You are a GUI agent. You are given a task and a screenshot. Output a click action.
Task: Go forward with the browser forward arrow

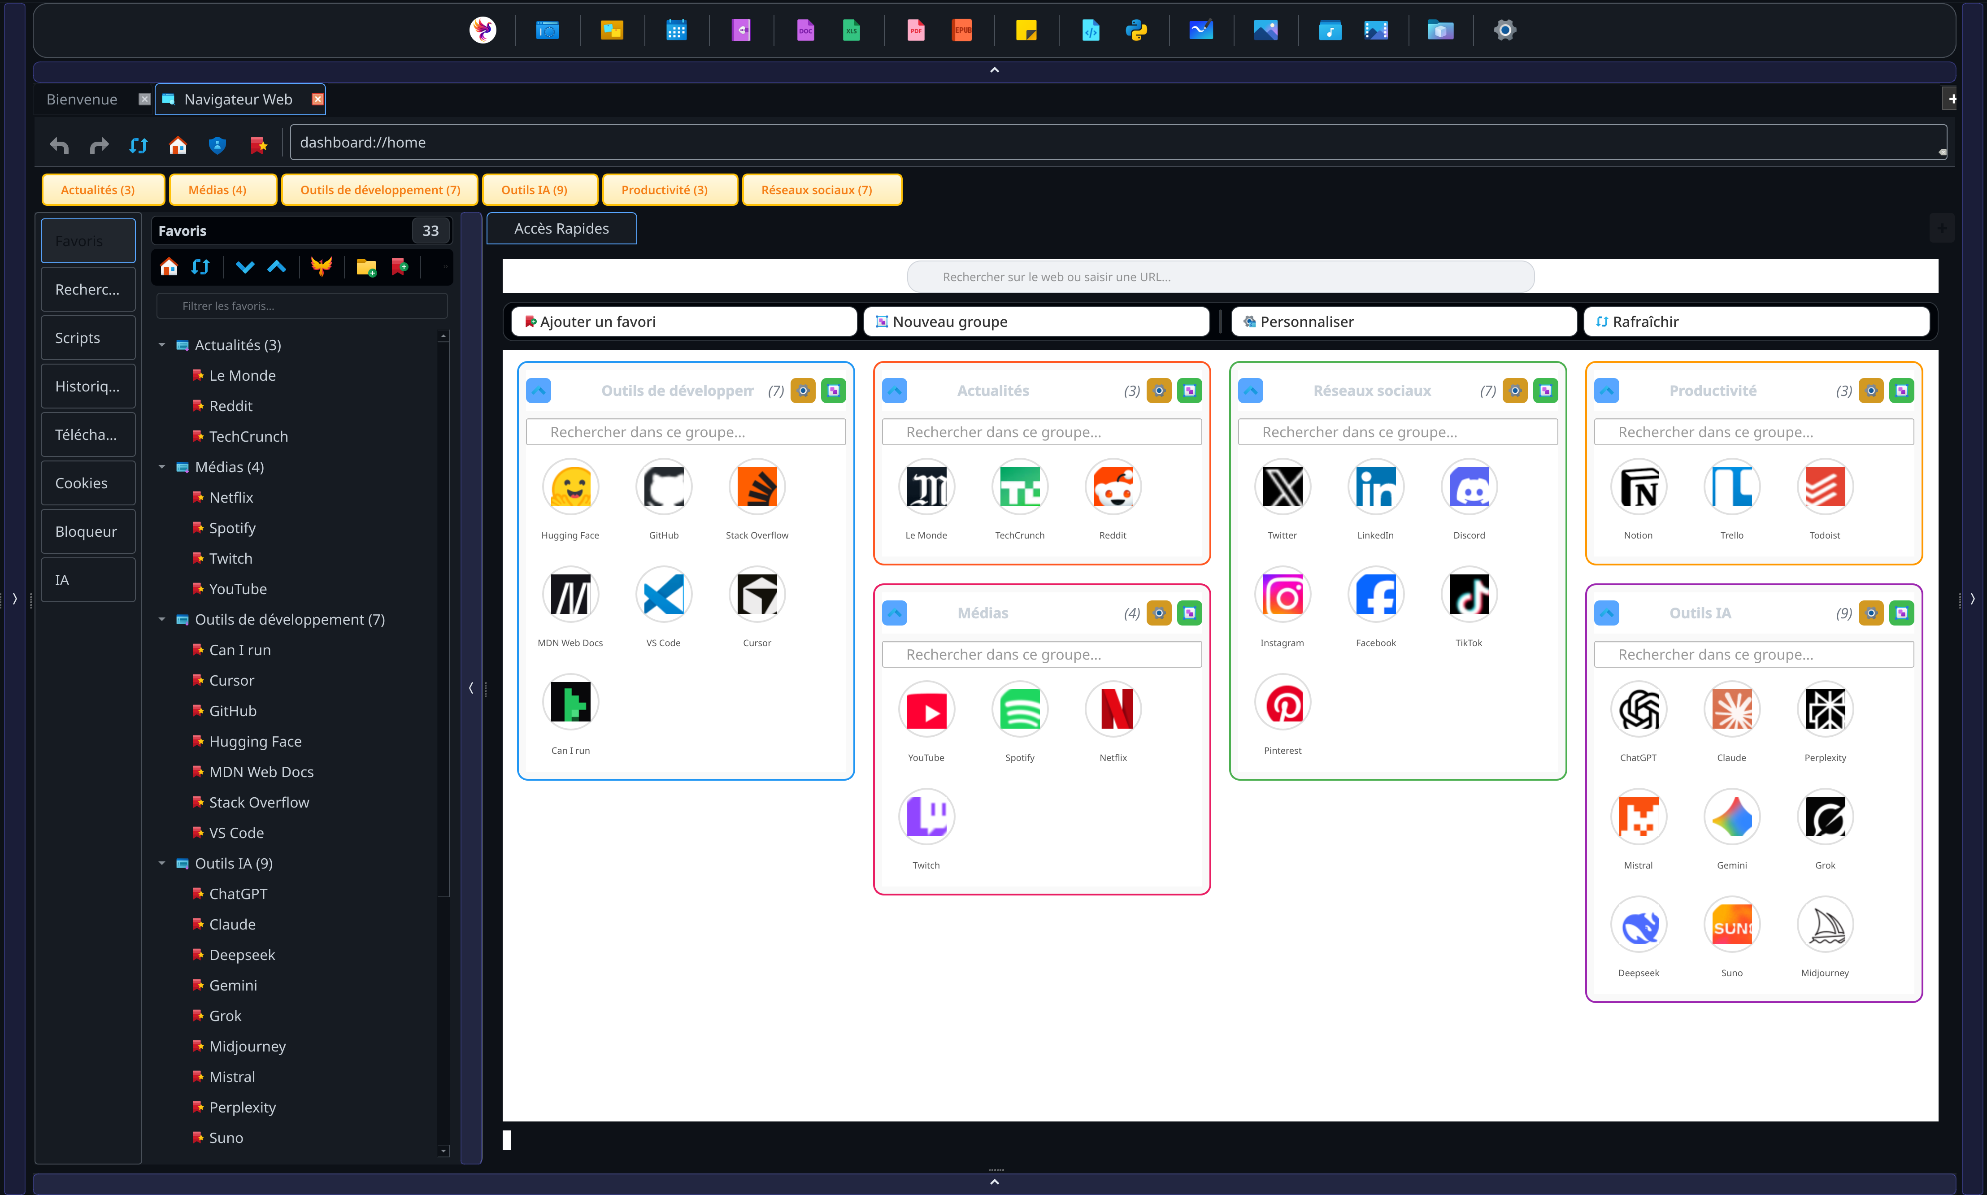tap(99, 145)
